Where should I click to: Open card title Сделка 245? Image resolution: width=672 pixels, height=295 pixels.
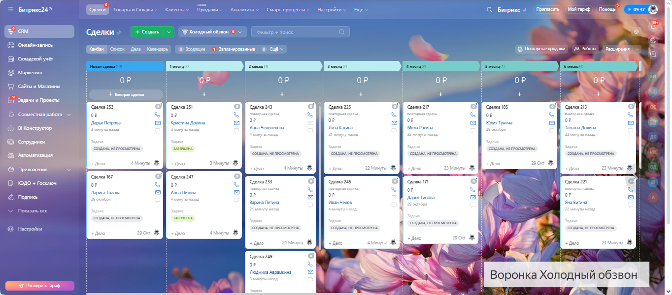(339, 182)
